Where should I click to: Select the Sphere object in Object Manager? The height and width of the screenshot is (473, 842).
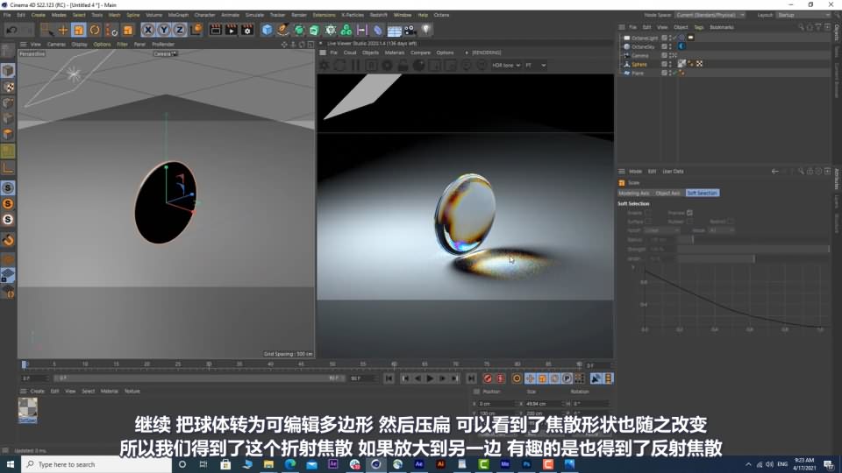pyautogui.click(x=639, y=64)
